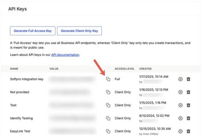Select the 'Identify Testing' key name
This screenshot has height=138, width=202.
[x=21, y=118]
